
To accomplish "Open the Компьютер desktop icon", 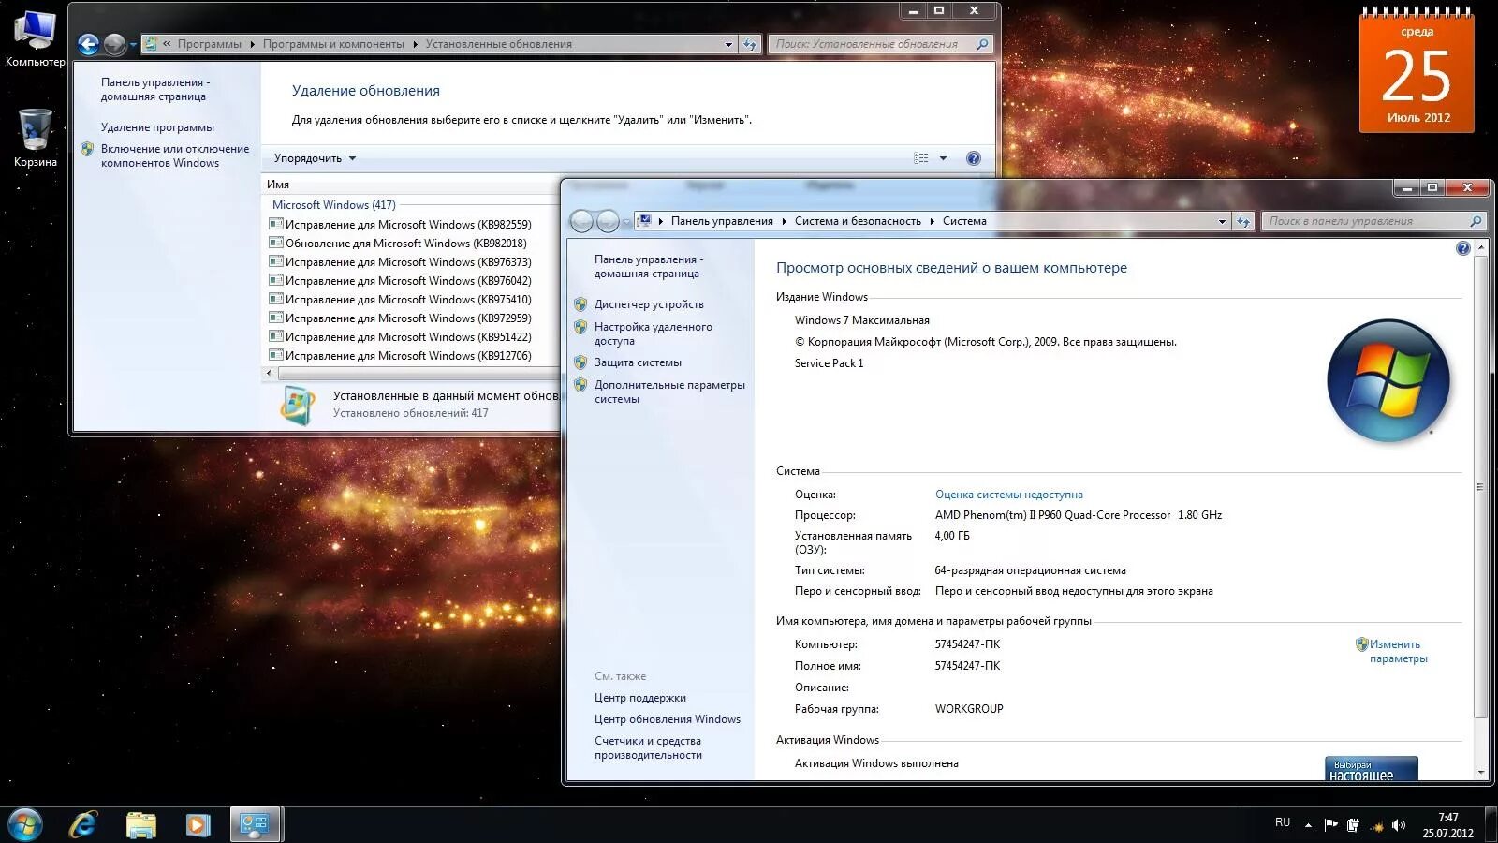I will pyautogui.click(x=35, y=38).
